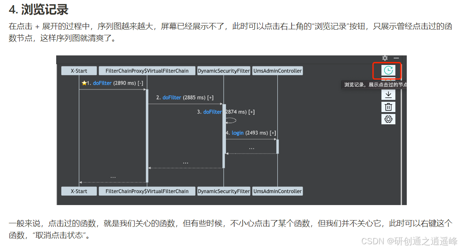Click the '(2890 ms)' duration text
The image size is (459, 249).
pos(124,83)
